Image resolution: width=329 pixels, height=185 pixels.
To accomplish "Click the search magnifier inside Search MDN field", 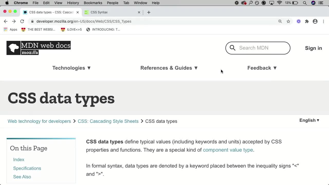I will [232, 48].
